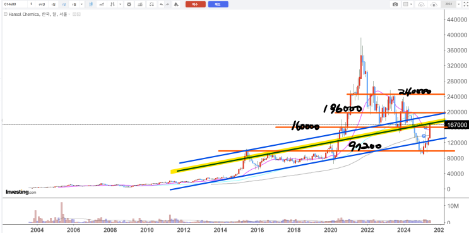
Task: Click the 400000 price axis label
Action: coord(456,35)
